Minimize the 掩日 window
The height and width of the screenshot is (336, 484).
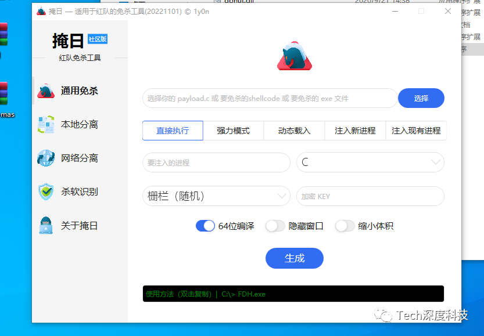pos(395,12)
